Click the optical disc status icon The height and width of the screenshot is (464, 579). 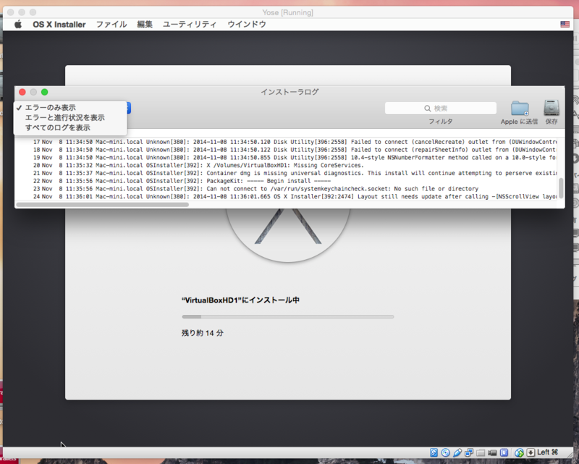click(x=446, y=452)
